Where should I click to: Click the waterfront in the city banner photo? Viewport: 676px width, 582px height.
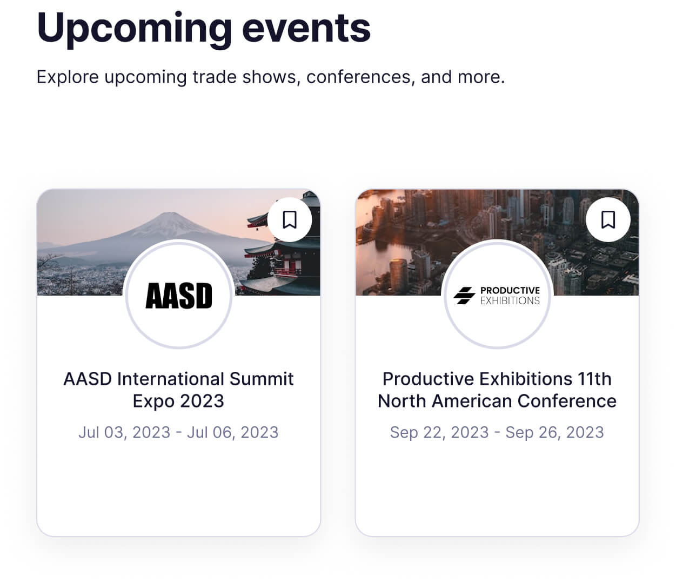click(378, 238)
